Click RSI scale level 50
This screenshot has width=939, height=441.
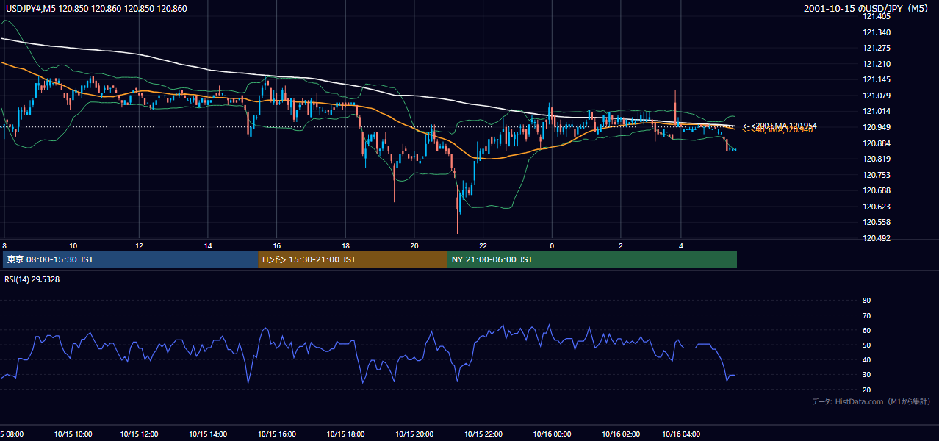[866, 345]
